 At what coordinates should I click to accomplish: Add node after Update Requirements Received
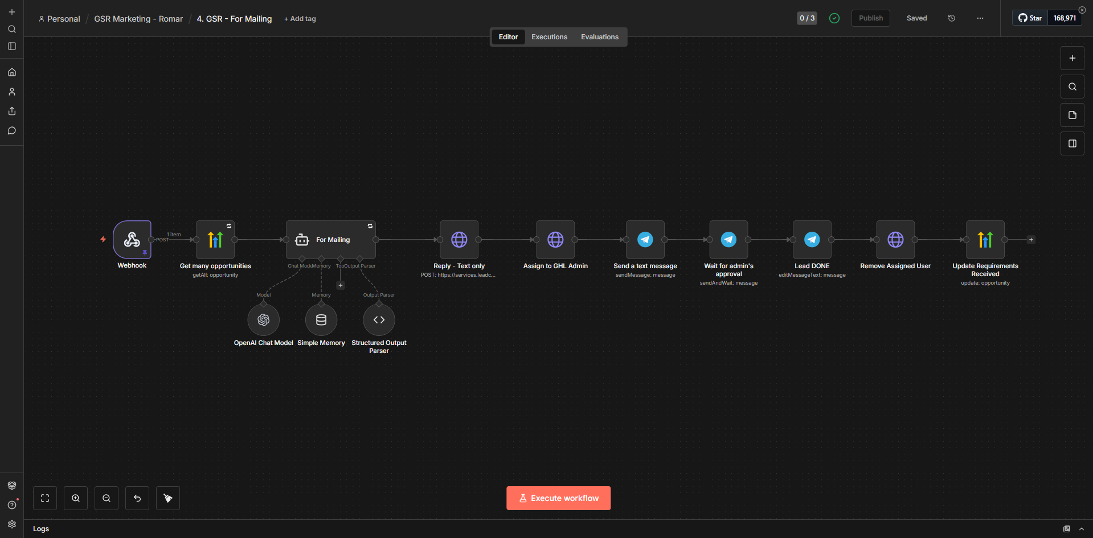coord(1031,240)
